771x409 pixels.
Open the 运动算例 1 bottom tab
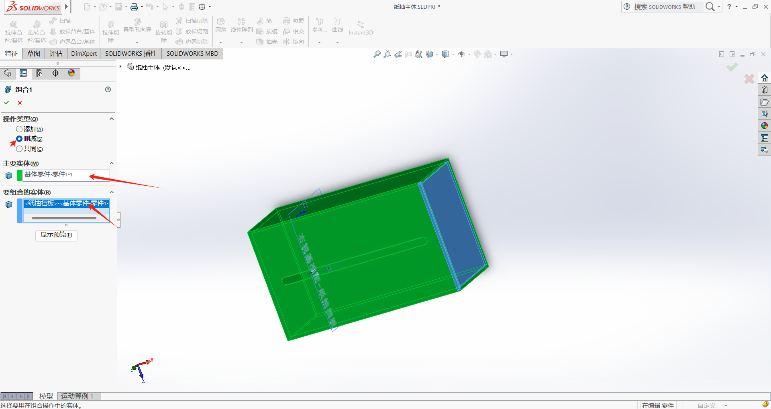(77, 396)
